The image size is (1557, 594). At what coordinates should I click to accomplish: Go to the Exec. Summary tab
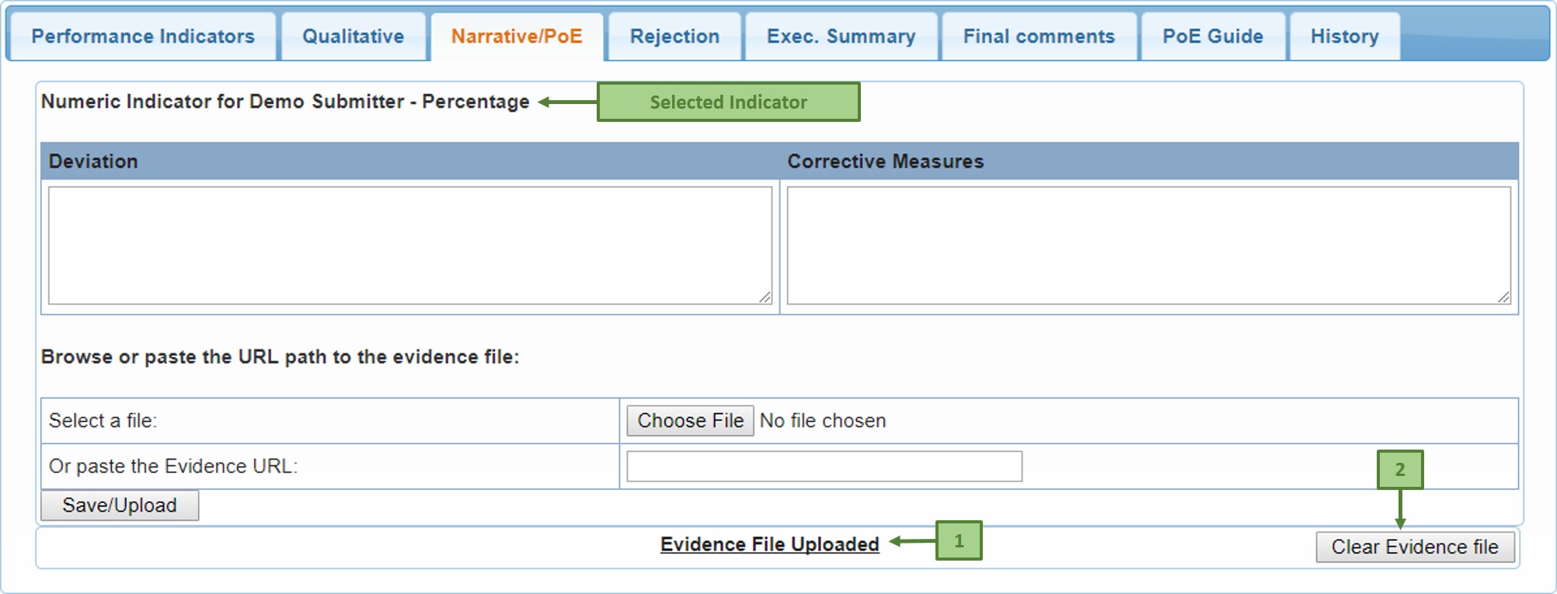click(x=841, y=36)
